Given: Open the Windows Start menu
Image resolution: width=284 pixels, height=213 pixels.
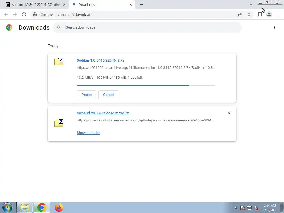Looking at the screenshot, I should pos(7,207).
